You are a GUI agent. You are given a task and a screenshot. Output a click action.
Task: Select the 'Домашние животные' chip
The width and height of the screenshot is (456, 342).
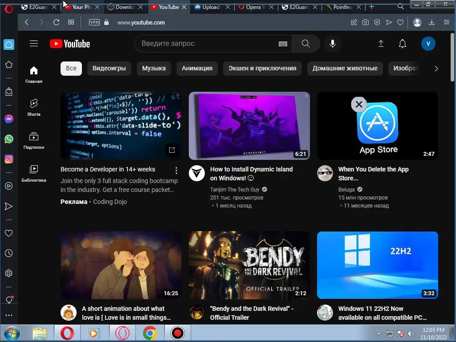[345, 68]
